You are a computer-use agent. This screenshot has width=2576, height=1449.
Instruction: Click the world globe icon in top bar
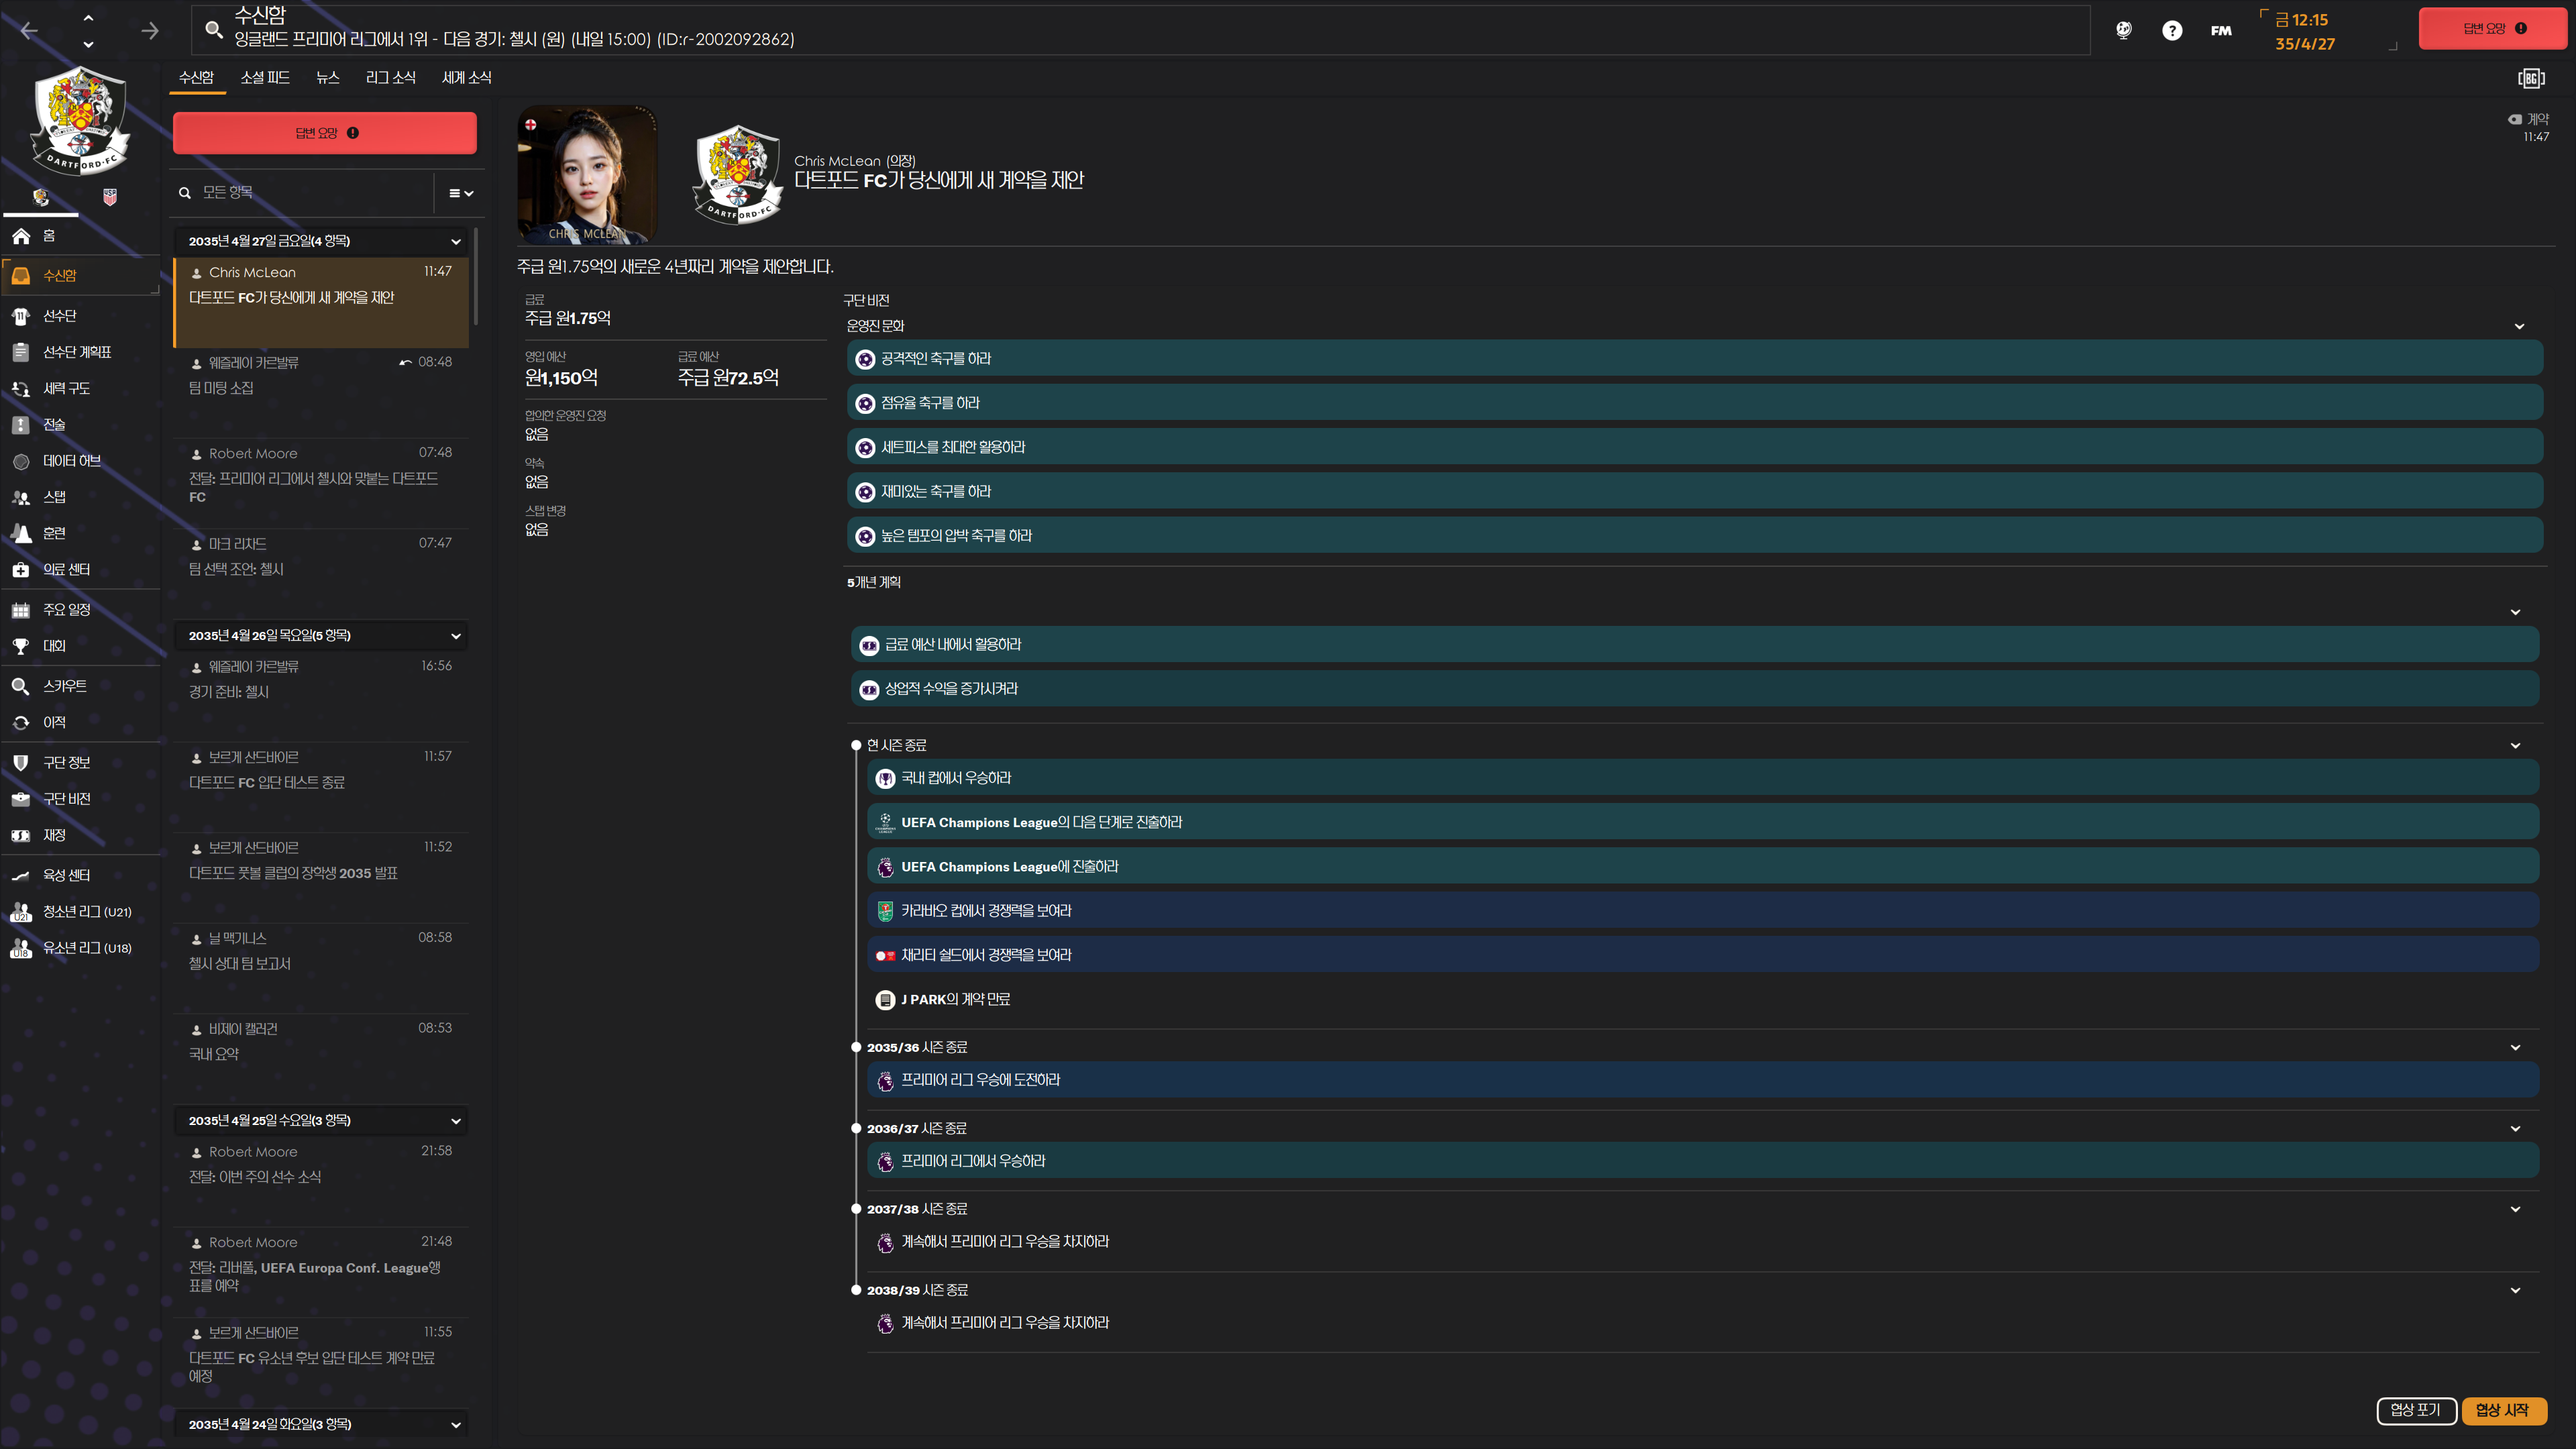point(2124,30)
